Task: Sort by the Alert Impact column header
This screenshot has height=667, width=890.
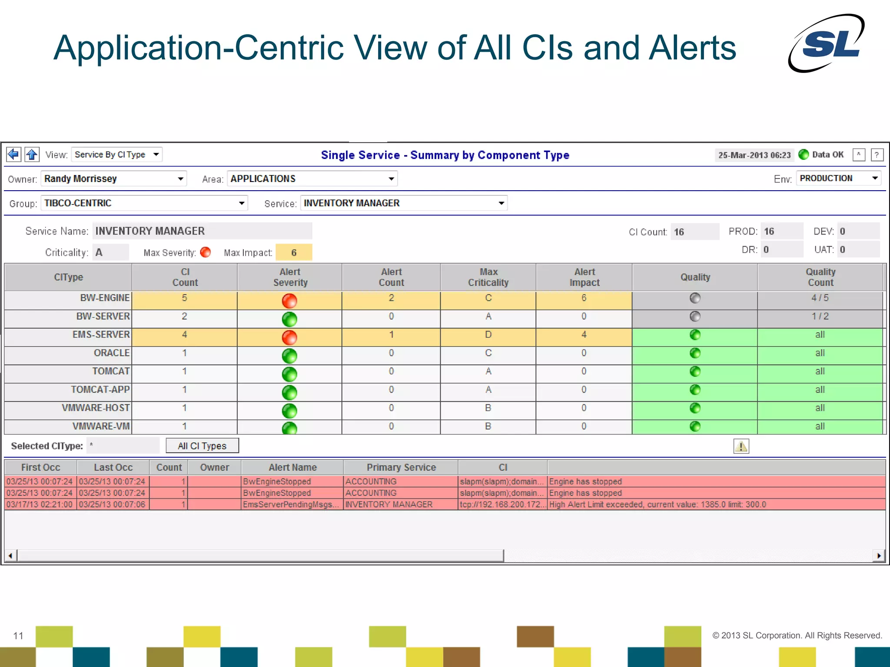Action: pos(584,277)
